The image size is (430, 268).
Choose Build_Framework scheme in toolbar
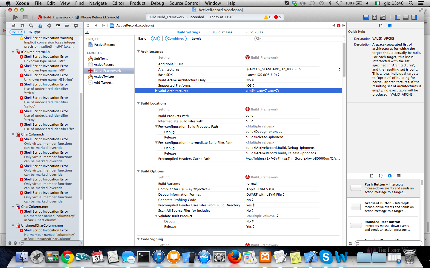tap(54, 17)
